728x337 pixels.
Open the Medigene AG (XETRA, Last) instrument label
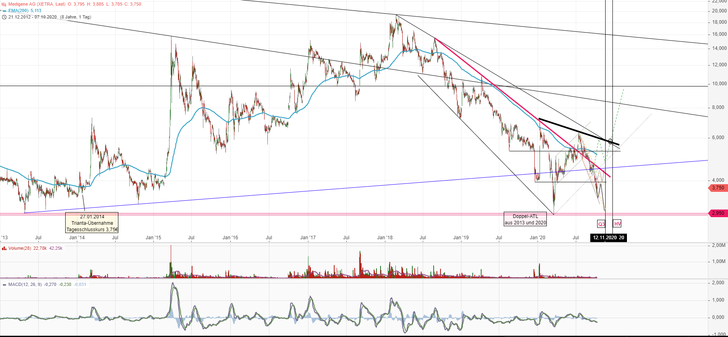37,4
